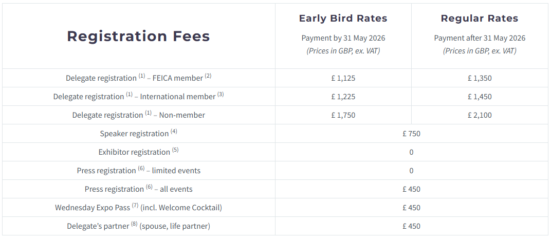The image size is (551, 238).
Task: Click the International member delegate registration label
Action: 138,97
